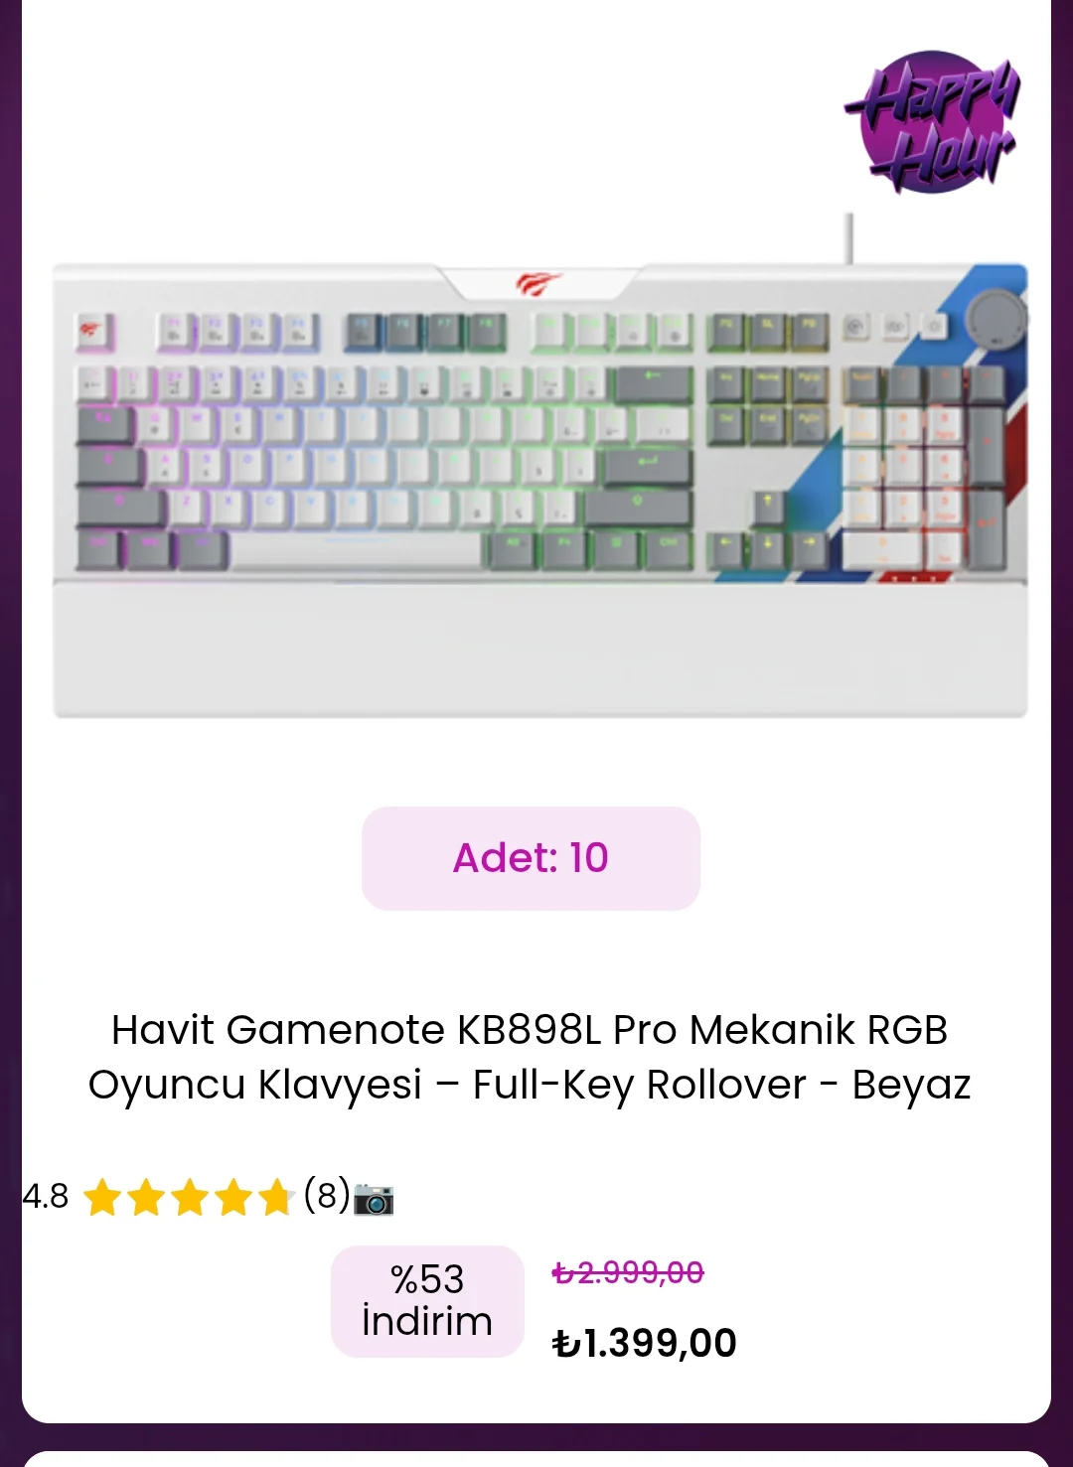Viewport: 1073px width, 1467px height.
Task: Click the fourth rating star
Action: pyautogui.click(x=232, y=1197)
